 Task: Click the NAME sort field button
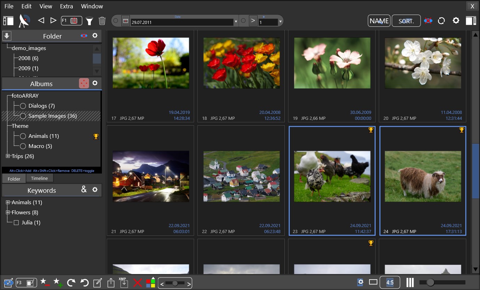(x=379, y=21)
